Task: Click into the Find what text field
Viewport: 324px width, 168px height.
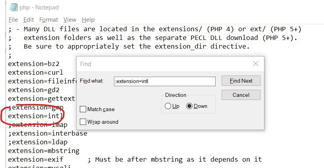Action: point(165,81)
